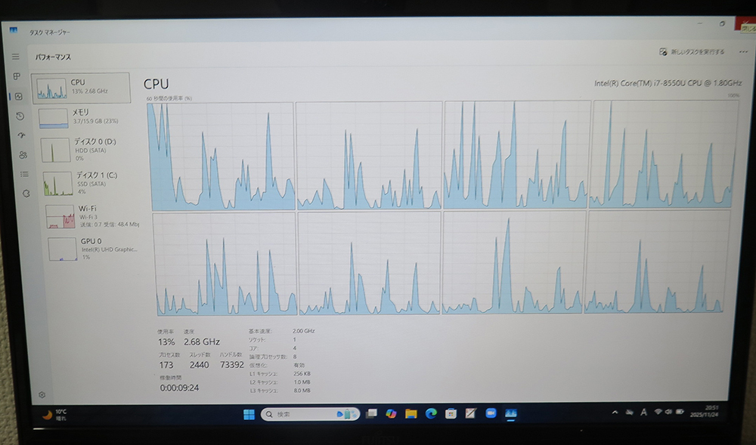Click the 0:00:09:24 uptime value
This screenshot has width=756, height=445.
tap(179, 388)
